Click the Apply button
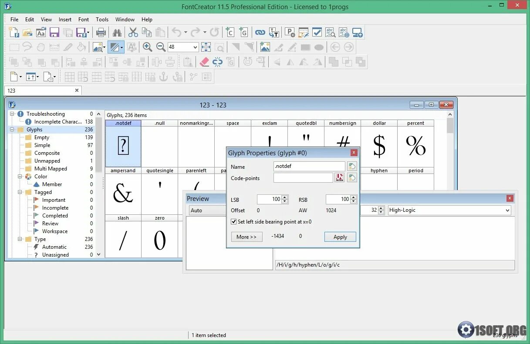The width and height of the screenshot is (530, 344). (340, 237)
